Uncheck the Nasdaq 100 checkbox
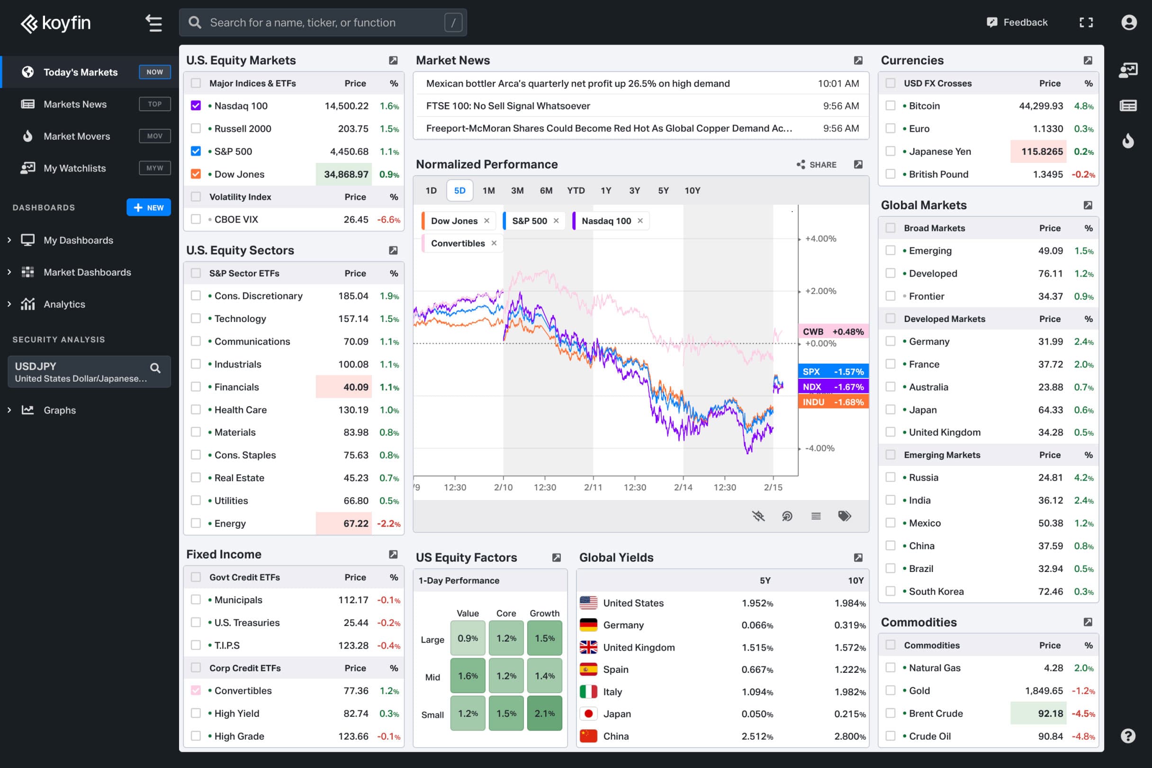Viewport: 1152px width, 768px height. coord(196,106)
